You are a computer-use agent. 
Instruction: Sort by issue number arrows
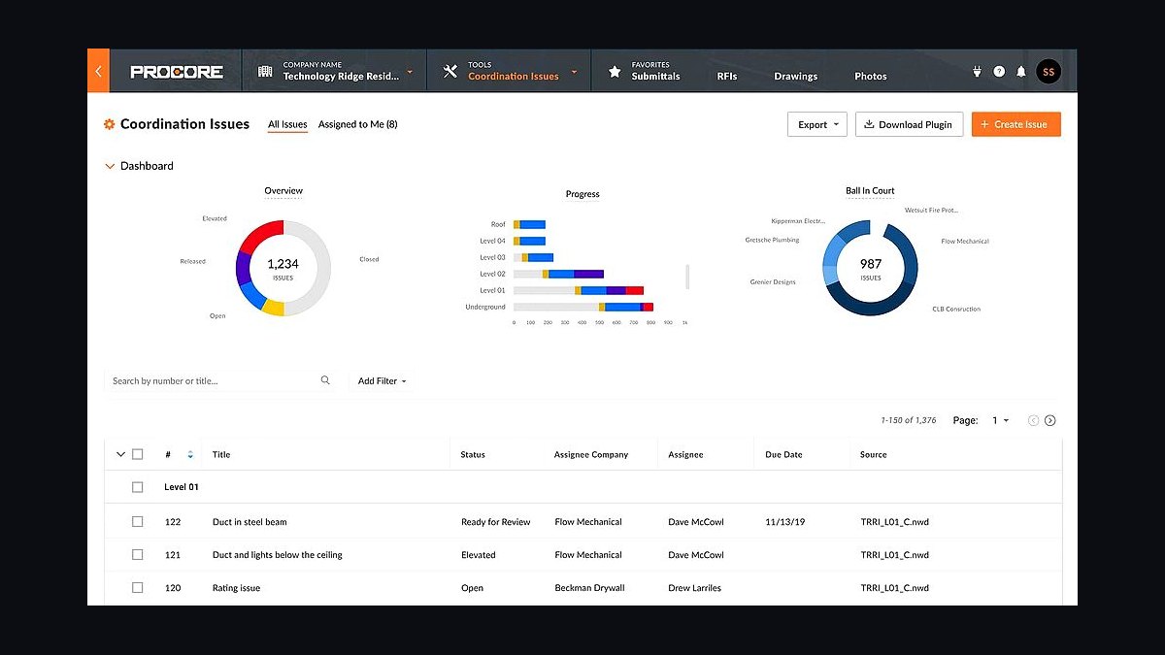(x=190, y=454)
